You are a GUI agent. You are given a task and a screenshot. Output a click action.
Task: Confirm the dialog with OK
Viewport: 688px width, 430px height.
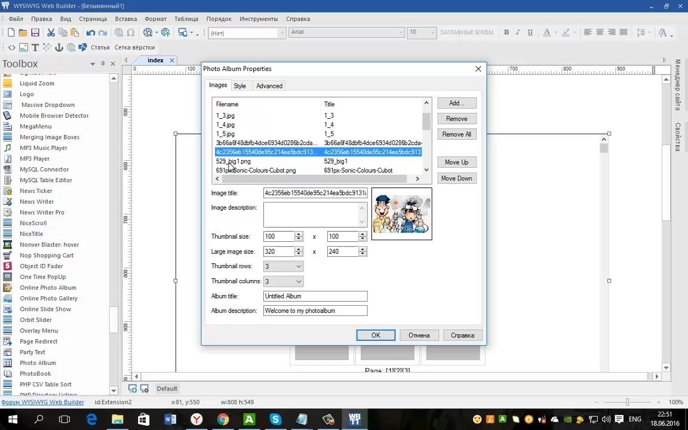(x=376, y=335)
